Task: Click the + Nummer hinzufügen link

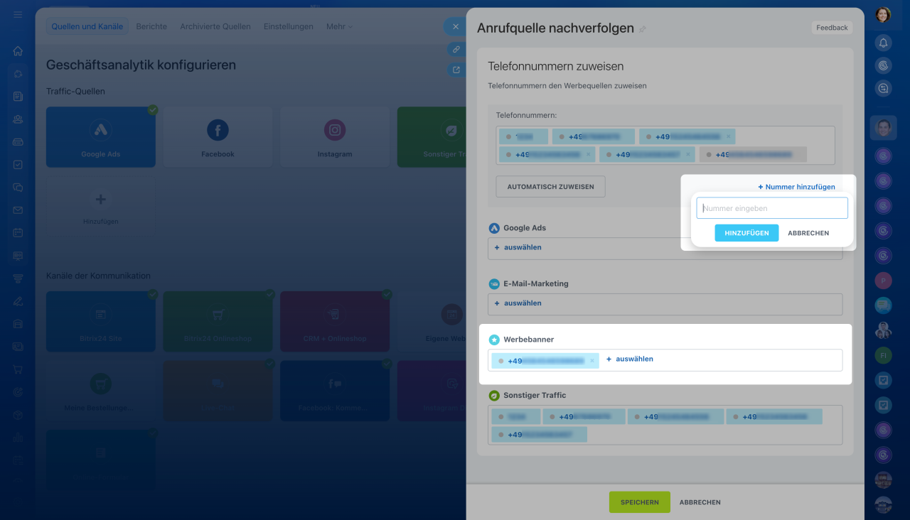Action: pyautogui.click(x=796, y=187)
